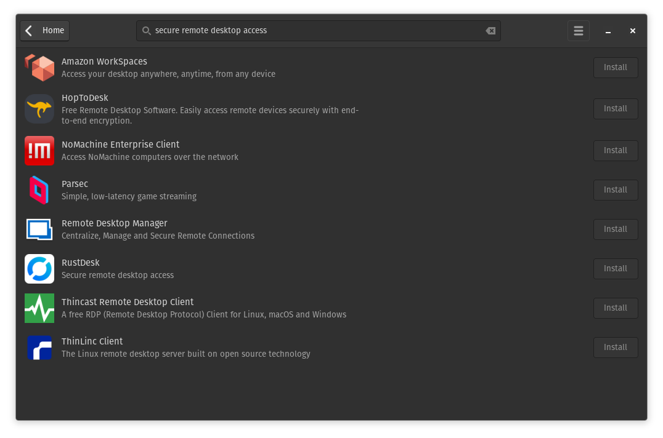Install RustDesk
This screenshot has height=438, width=663.
click(616, 269)
